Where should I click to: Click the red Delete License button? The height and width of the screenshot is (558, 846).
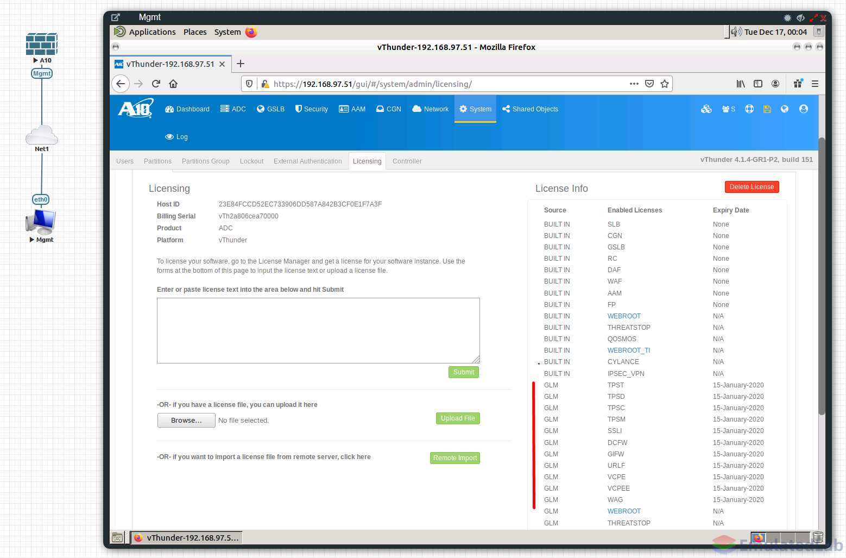click(752, 187)
